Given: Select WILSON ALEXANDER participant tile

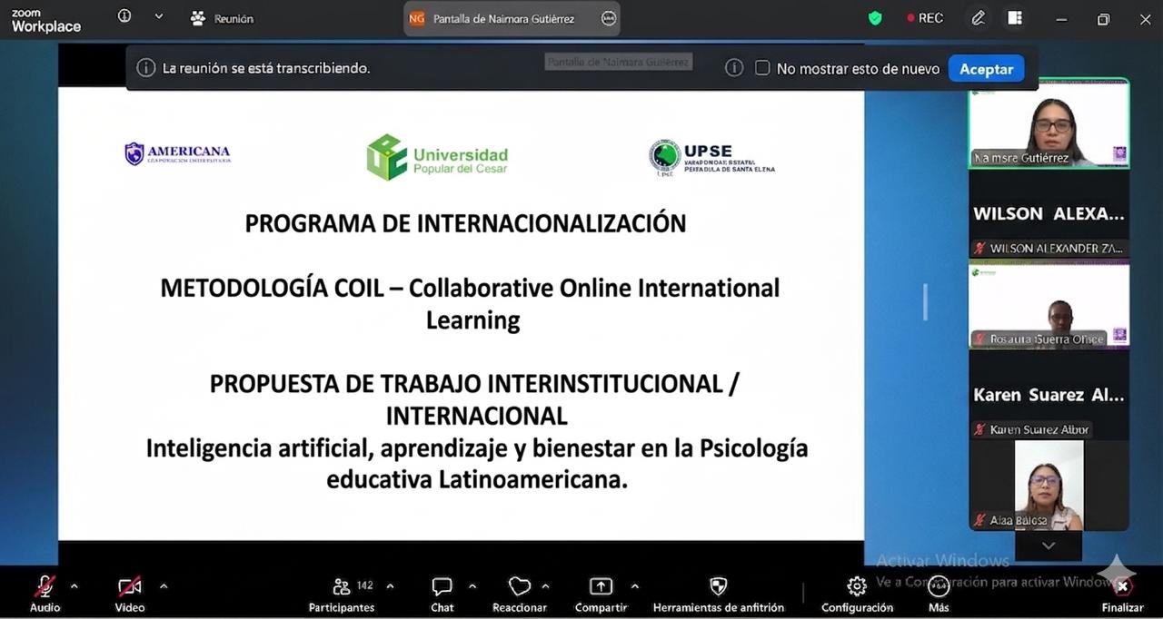Looking at the screenshot, I should click(1049, 214).
